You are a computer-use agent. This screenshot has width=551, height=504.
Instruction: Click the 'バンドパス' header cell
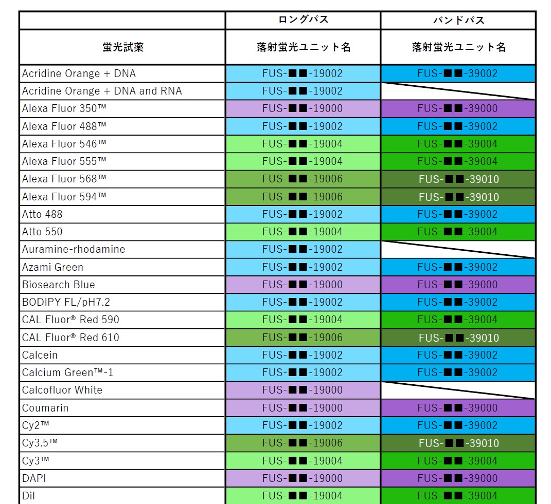click(458, 20)
